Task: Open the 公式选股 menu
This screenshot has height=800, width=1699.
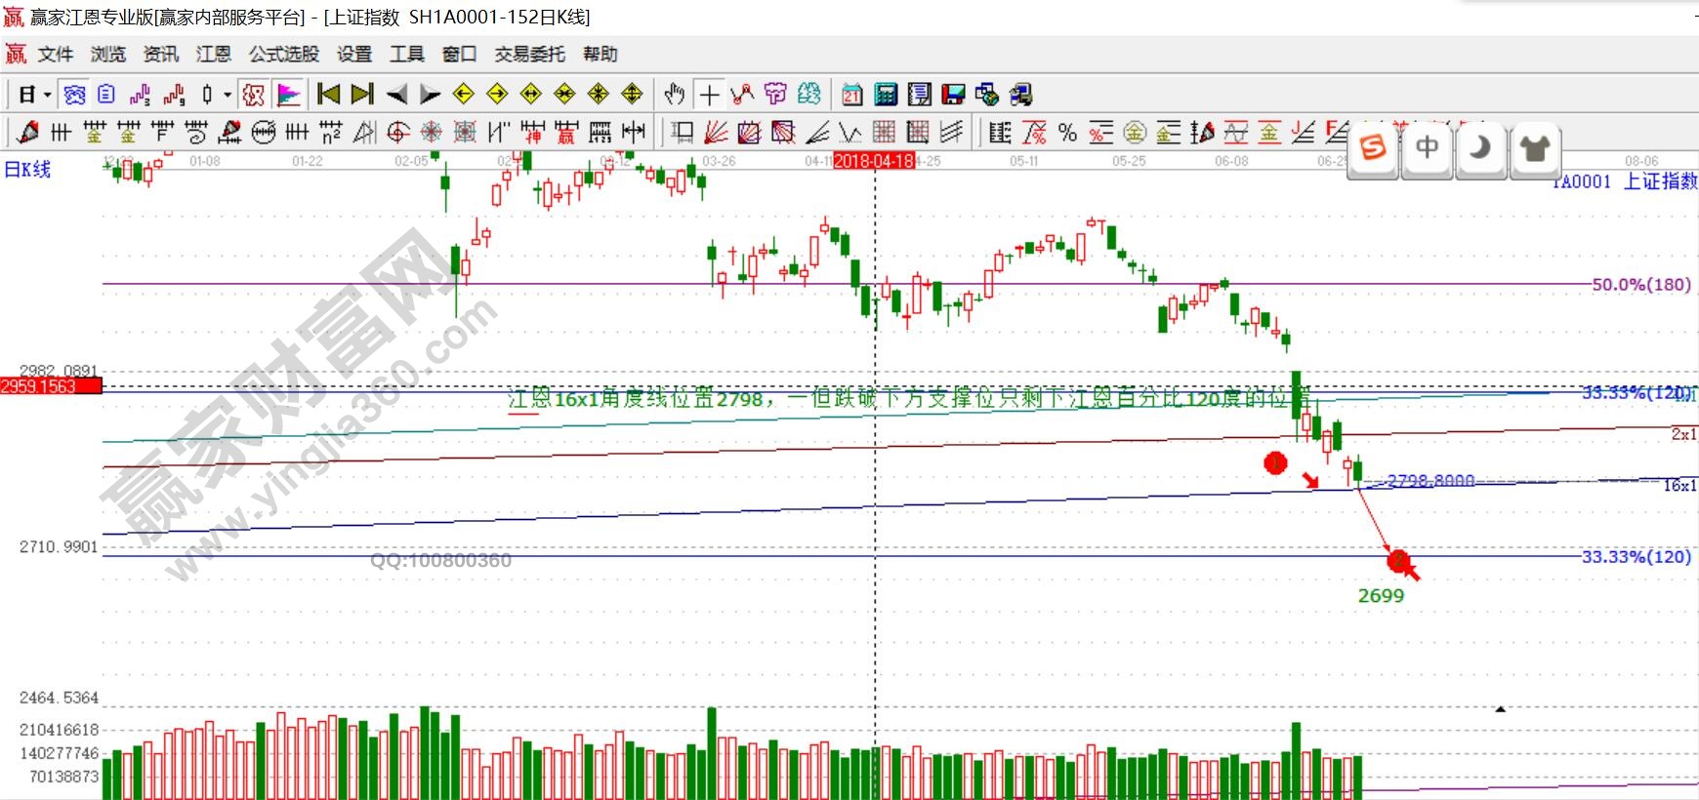Action: (283, 55)
